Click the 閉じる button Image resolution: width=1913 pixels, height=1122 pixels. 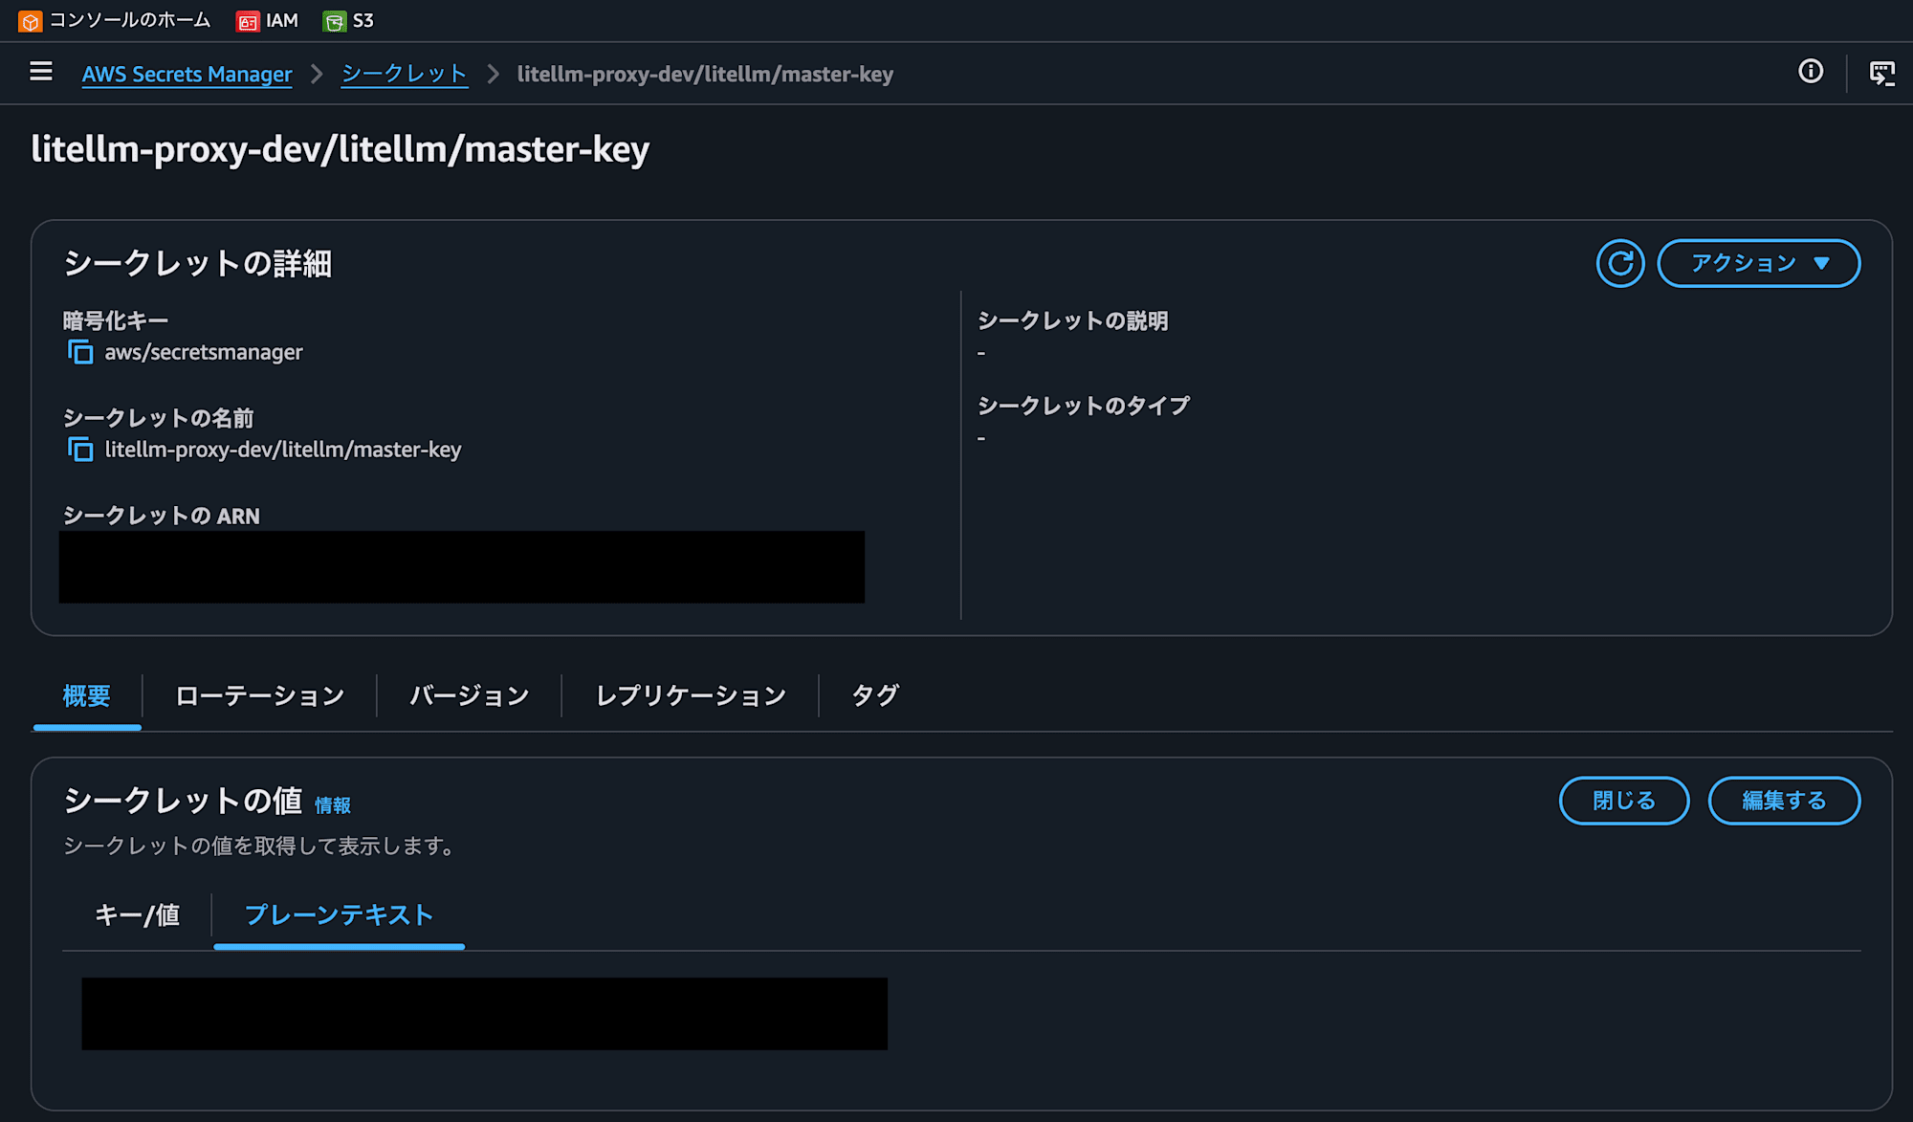1624,801
